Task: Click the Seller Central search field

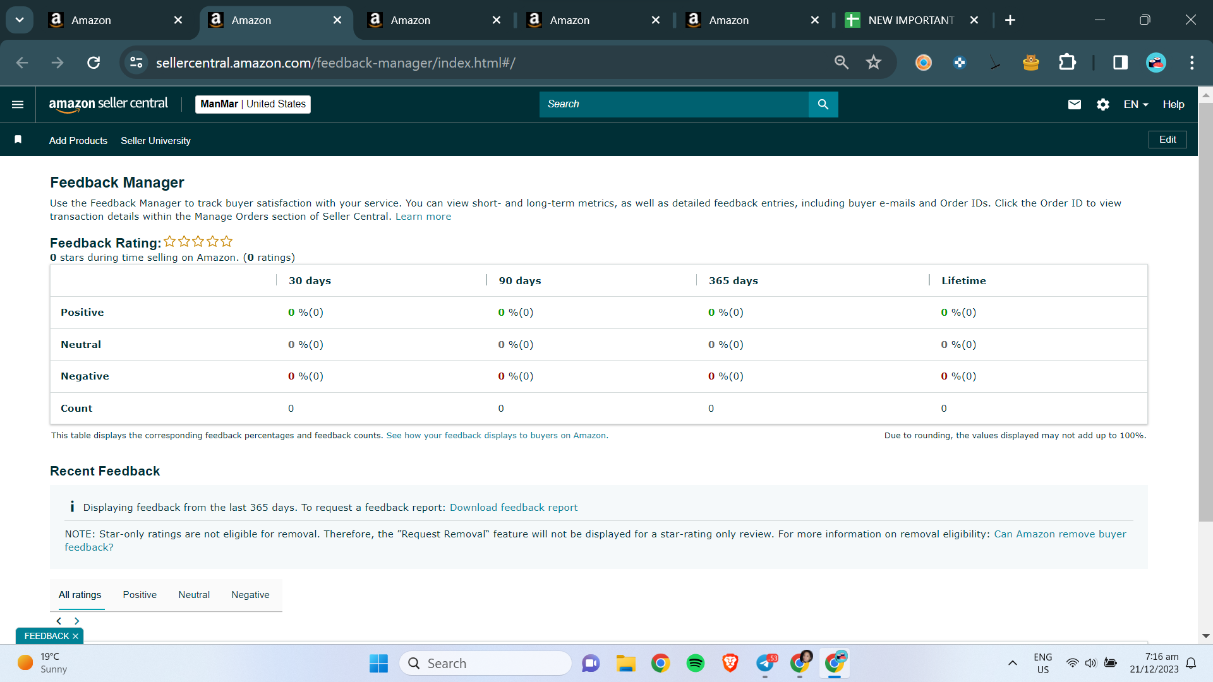Action: pos(673,104)
